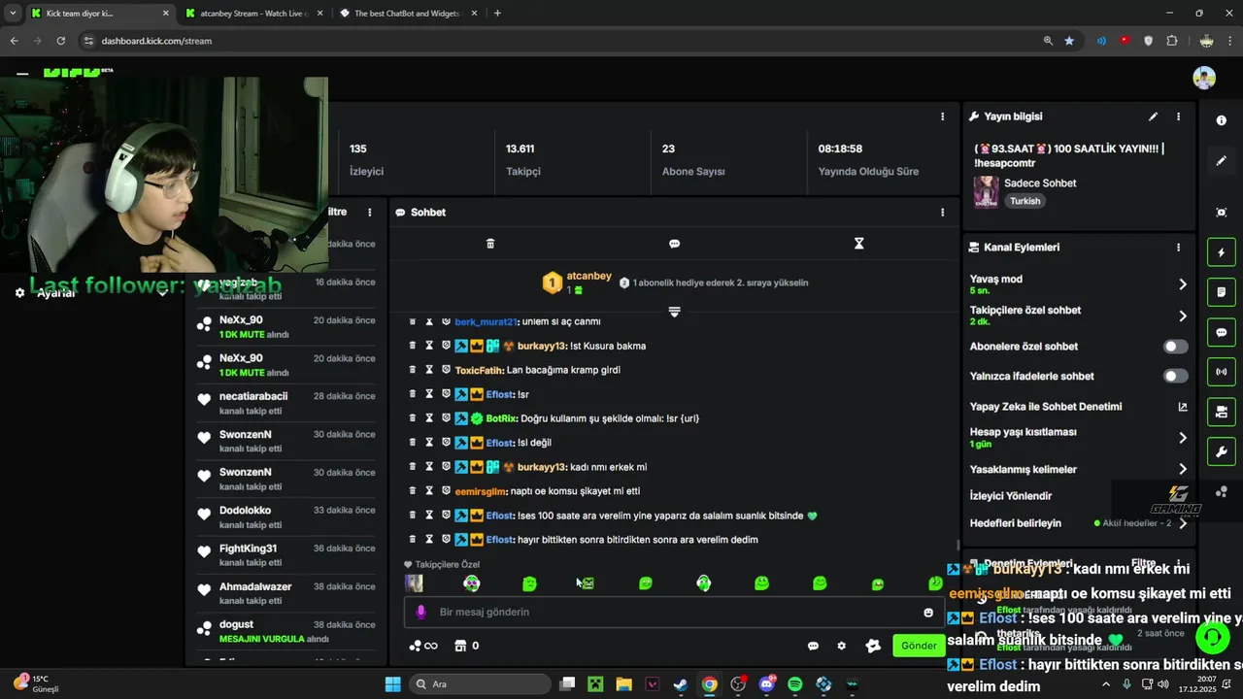Expand Yasaklanmış kelimeler settings
Screen dimensions: 1243x699
1183,470
